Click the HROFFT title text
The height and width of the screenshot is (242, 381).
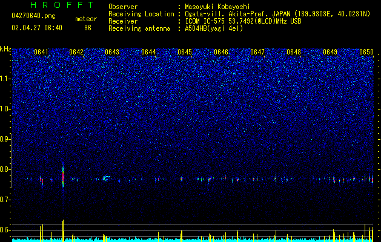[62, 5]
